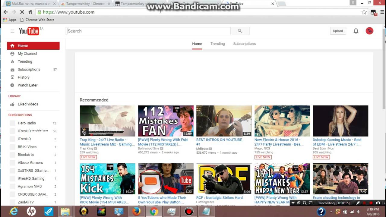
Task: Open the Chrome menu button
Action: coord(382,12)
